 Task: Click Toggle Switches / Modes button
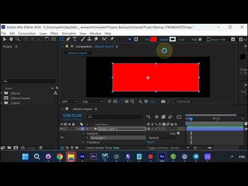point(163,148)
